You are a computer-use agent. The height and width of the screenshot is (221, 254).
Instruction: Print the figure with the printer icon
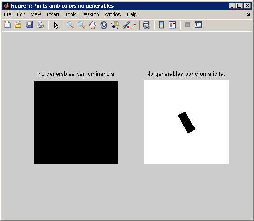point(41,25)
